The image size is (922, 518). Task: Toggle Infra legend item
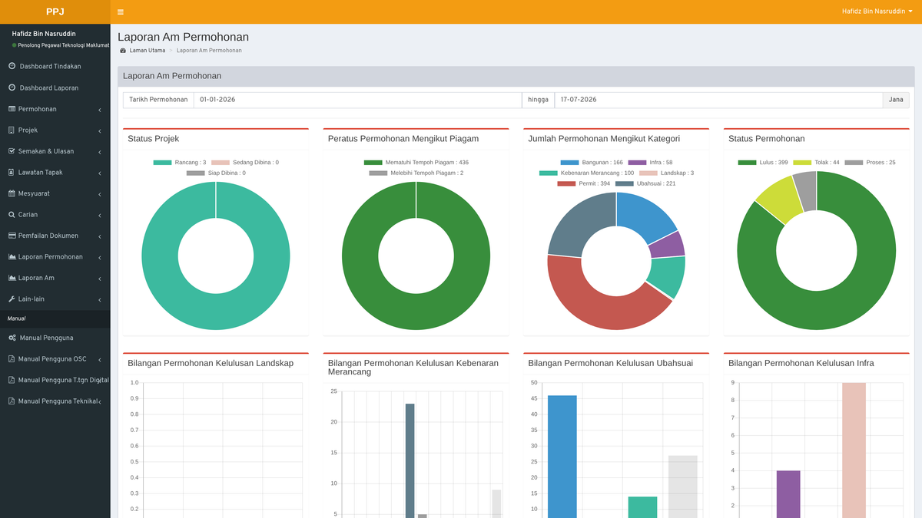click(650, 163)
